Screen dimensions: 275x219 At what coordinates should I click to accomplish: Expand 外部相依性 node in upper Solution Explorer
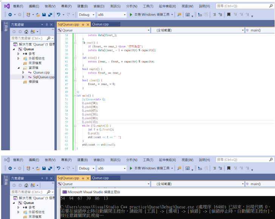(19, 59)
